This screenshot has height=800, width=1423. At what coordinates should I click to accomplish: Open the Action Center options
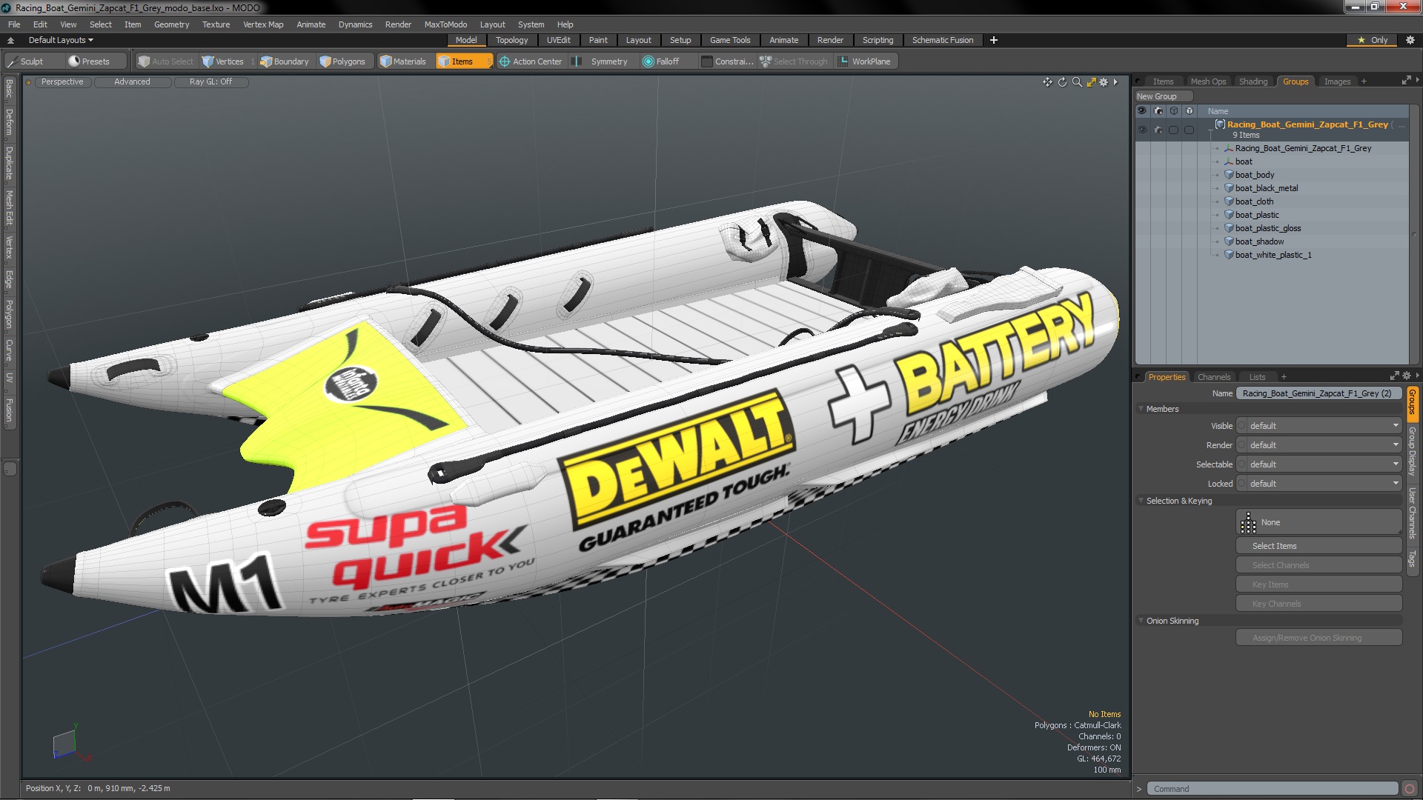pos(531,61)
